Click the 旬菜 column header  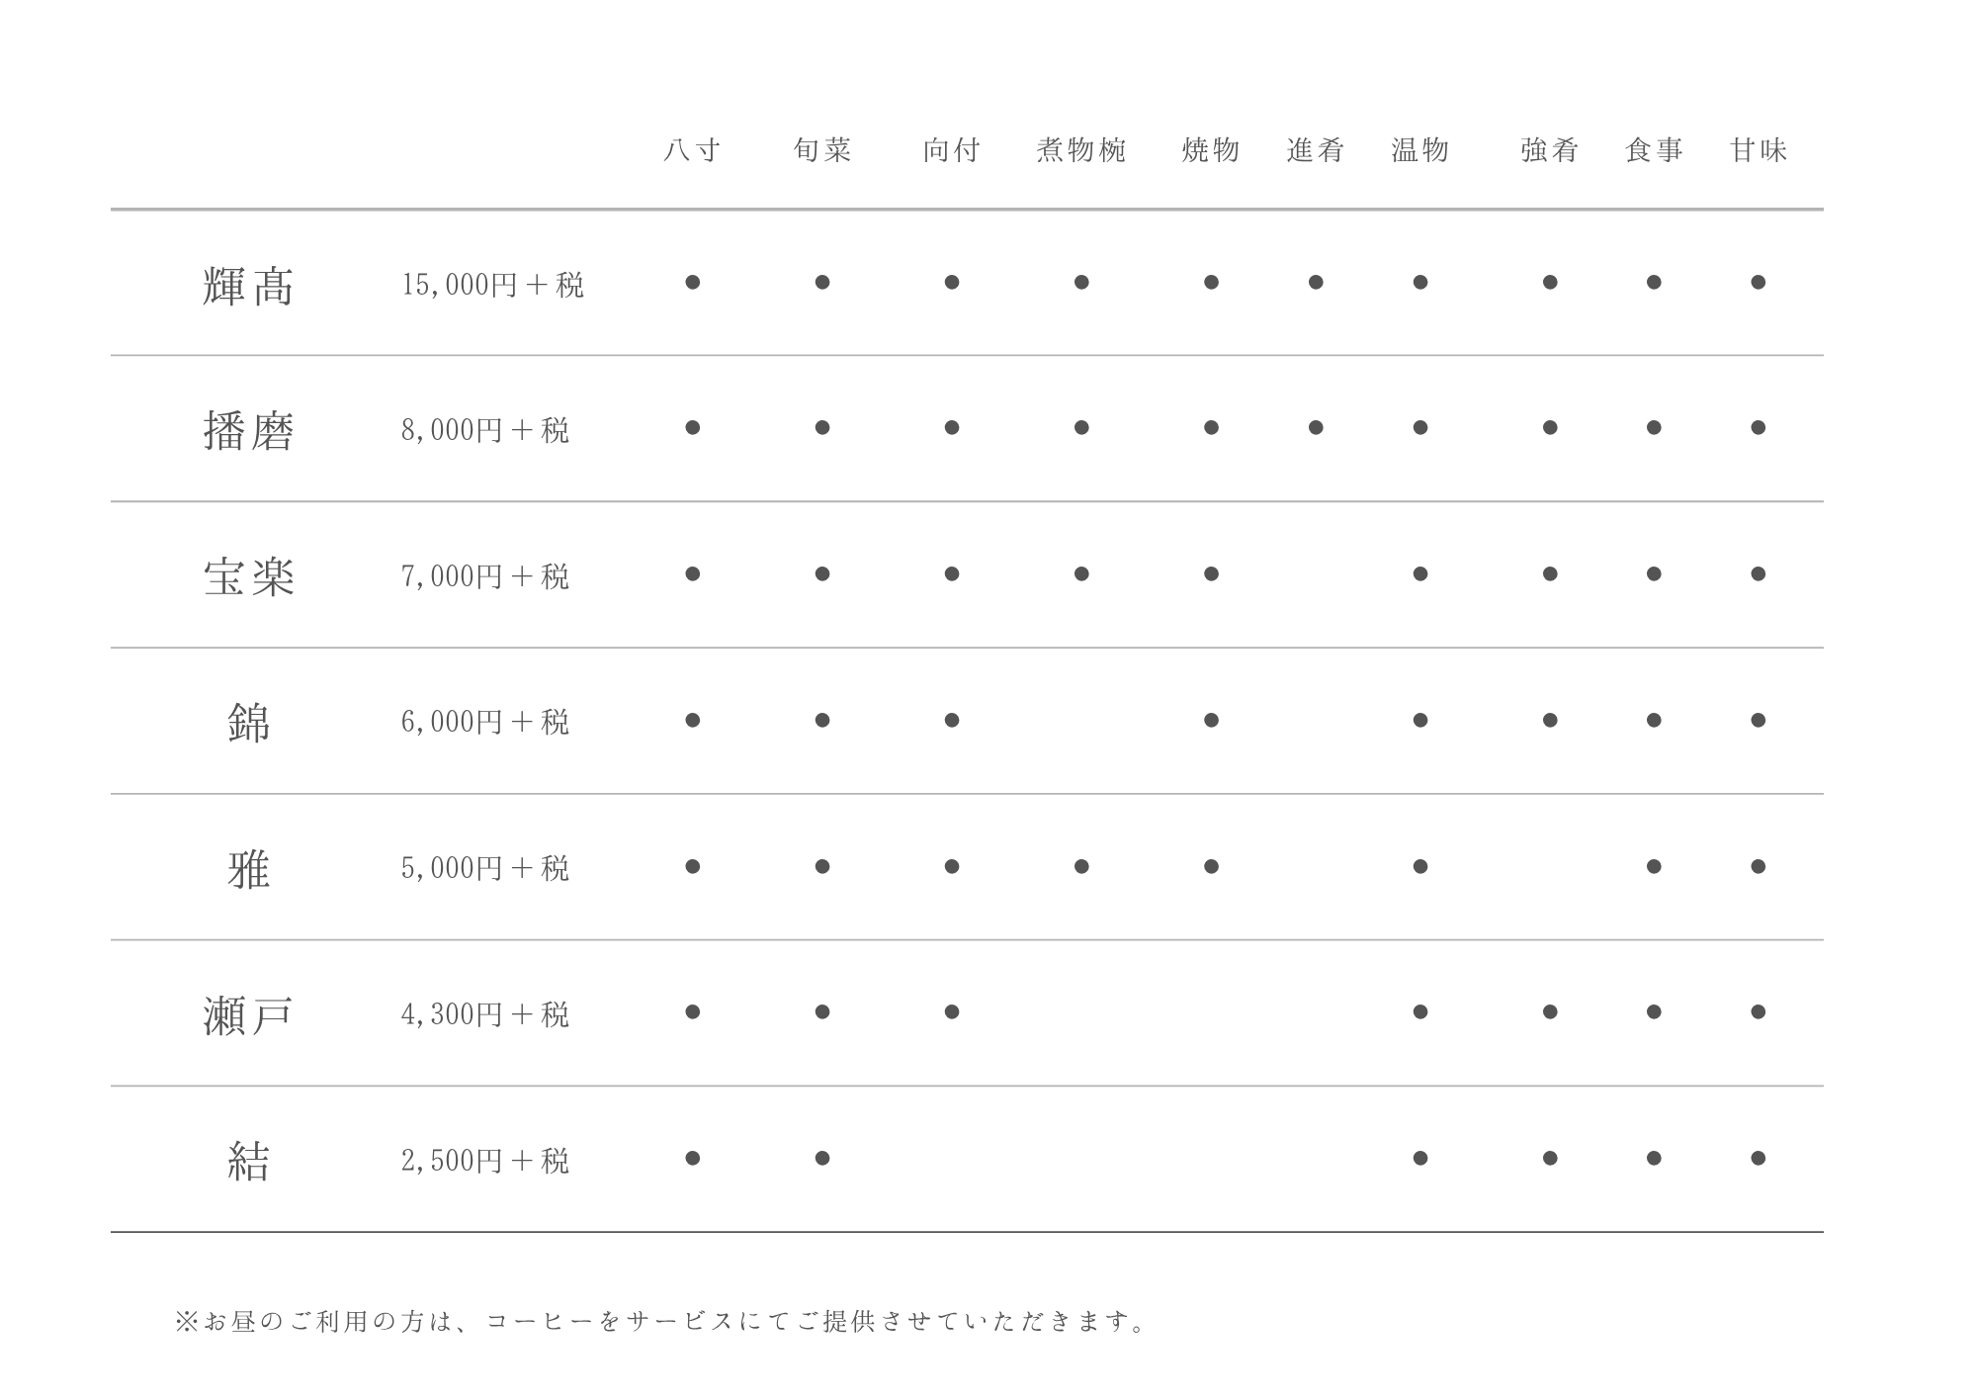click(x=822, y=150)
